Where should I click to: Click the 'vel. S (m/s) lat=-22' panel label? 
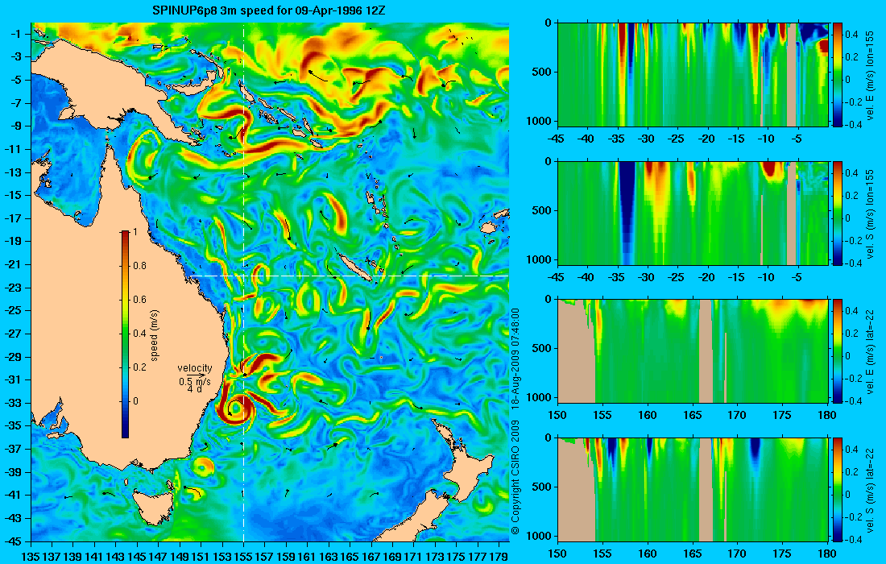870,489
